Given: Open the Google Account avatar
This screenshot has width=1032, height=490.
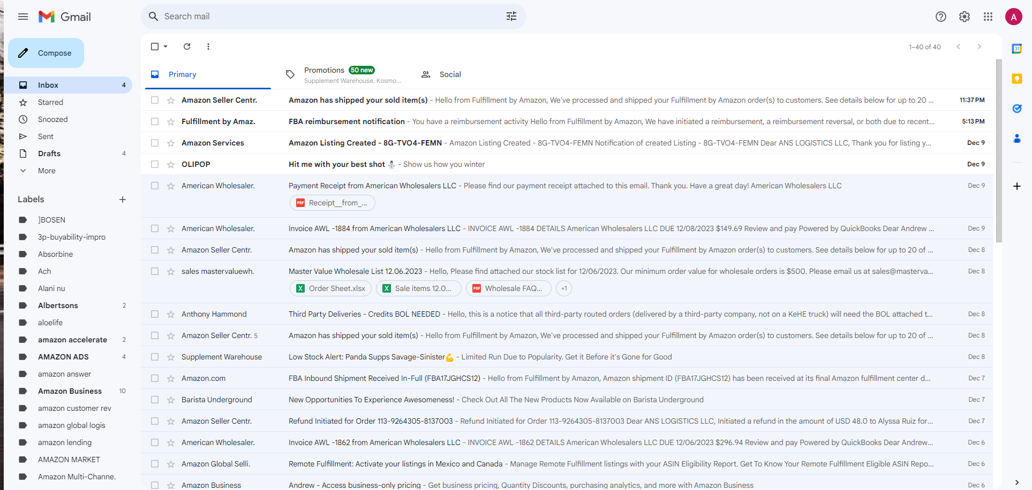Looking at the screenshot, I should [1013, 17].
